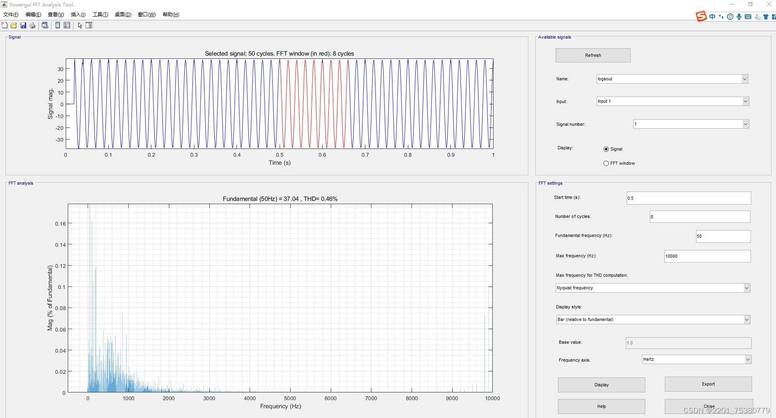Click the Export button
Screen dimensions: 776x418
[708, 384]
